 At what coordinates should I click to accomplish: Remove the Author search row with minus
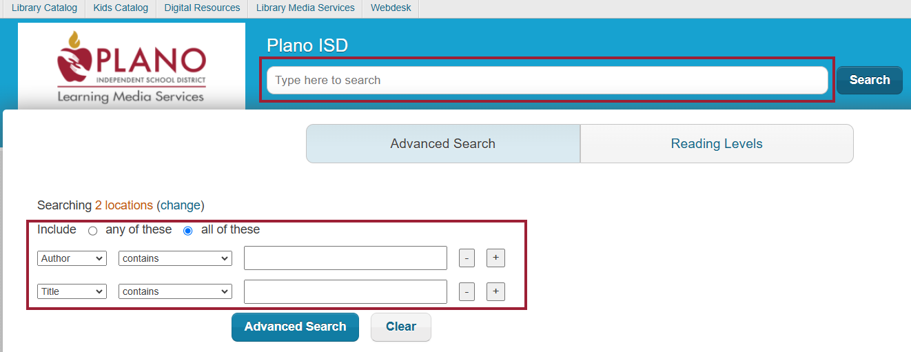467,258
